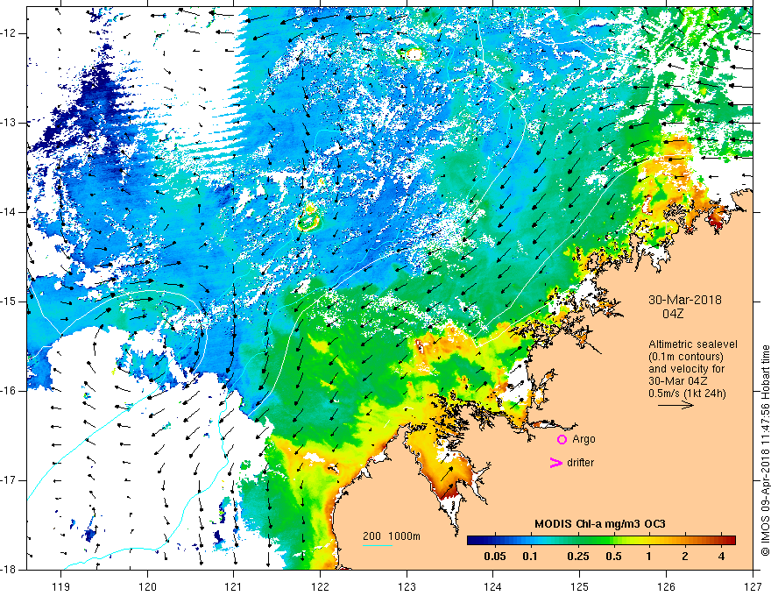Click the chlorophyll colorbar near value 4
The width and height of the screenshot is (771, 596).
point(721,541)
